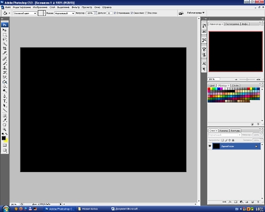265x212 pixels.
Task: Open the Layers panel blend mode dropdown
Action: [224, 135]
